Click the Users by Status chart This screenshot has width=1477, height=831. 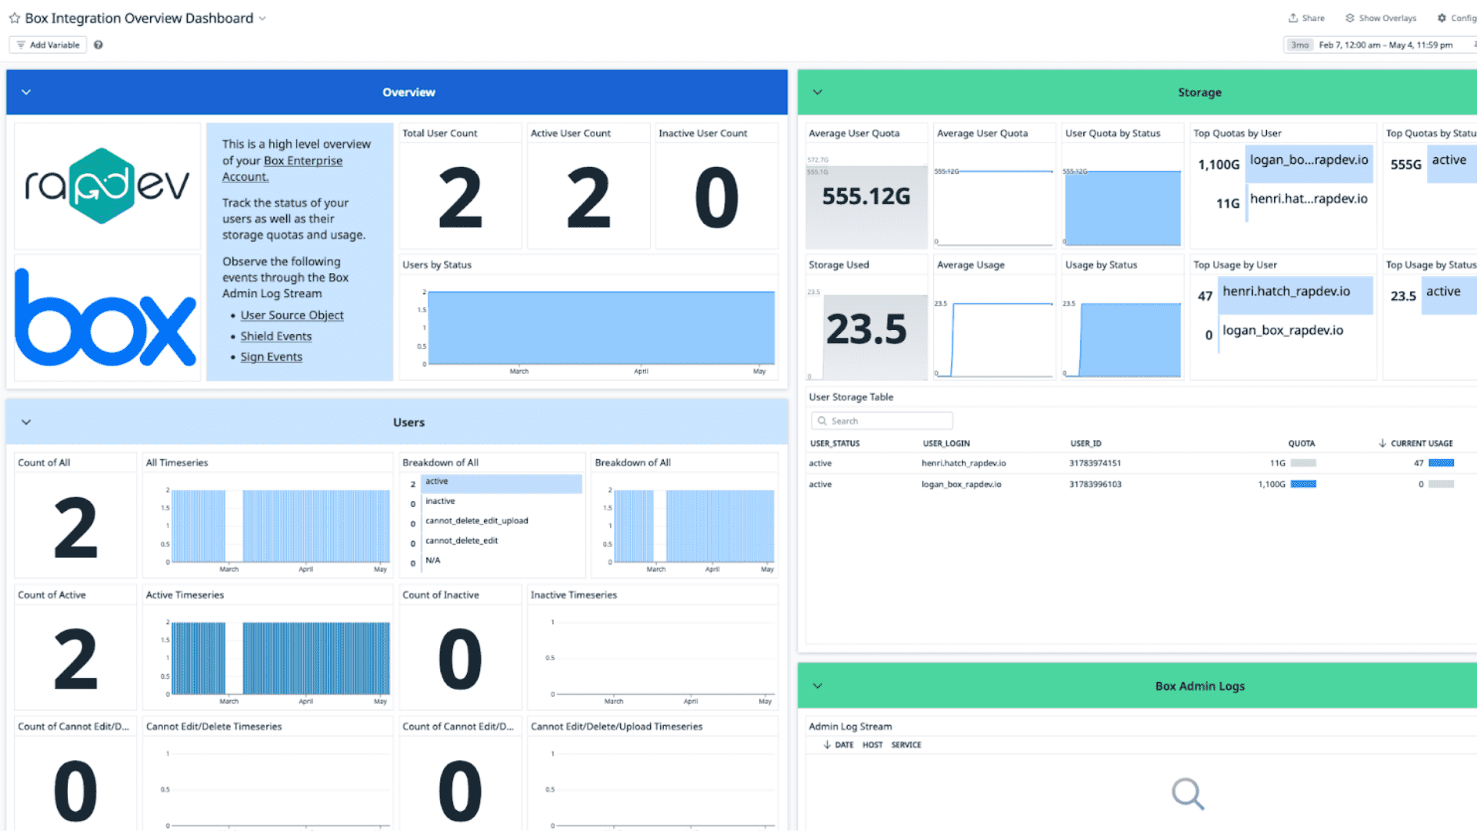pyautogui.click(x=600, y=326)
